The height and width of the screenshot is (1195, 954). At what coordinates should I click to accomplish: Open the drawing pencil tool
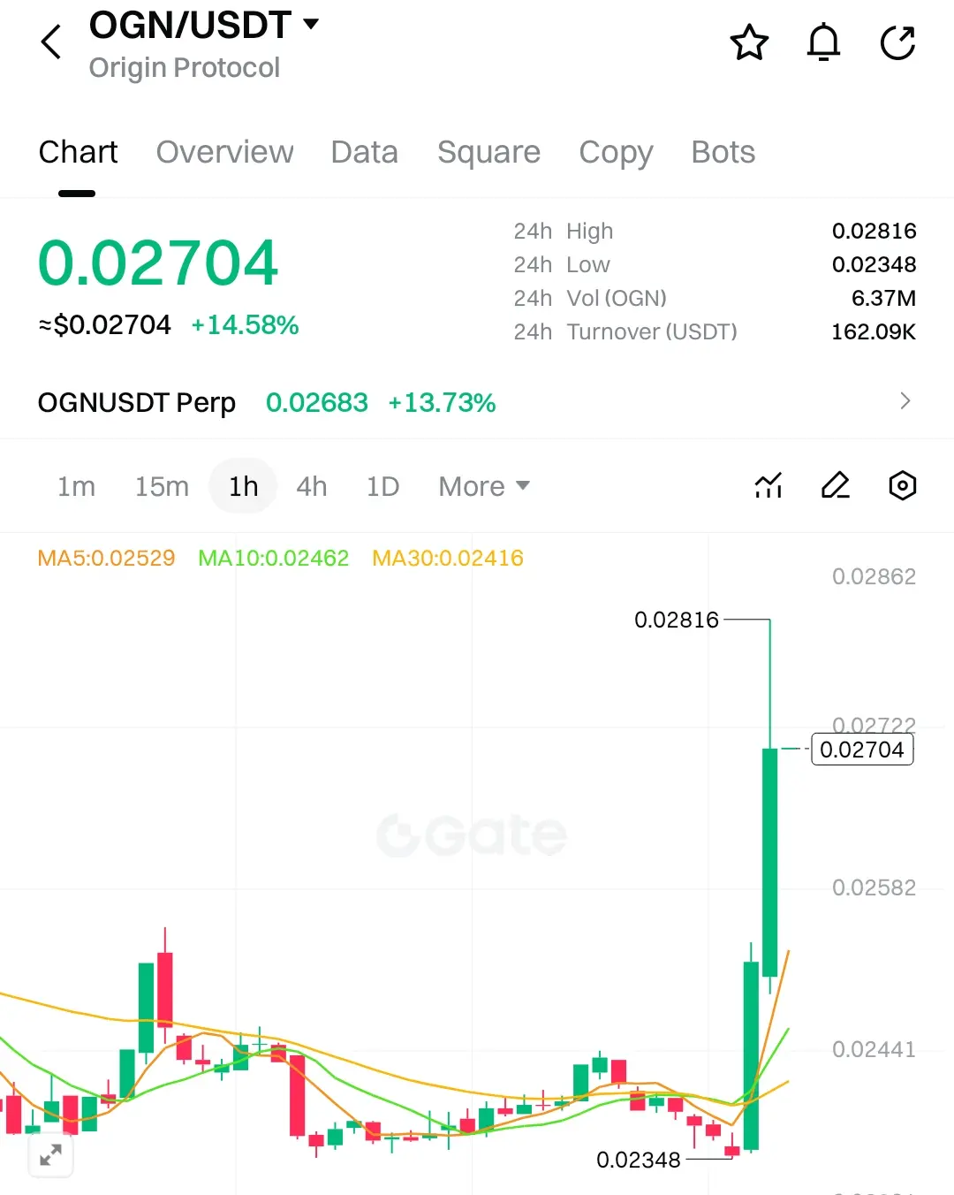pos(836,485)
